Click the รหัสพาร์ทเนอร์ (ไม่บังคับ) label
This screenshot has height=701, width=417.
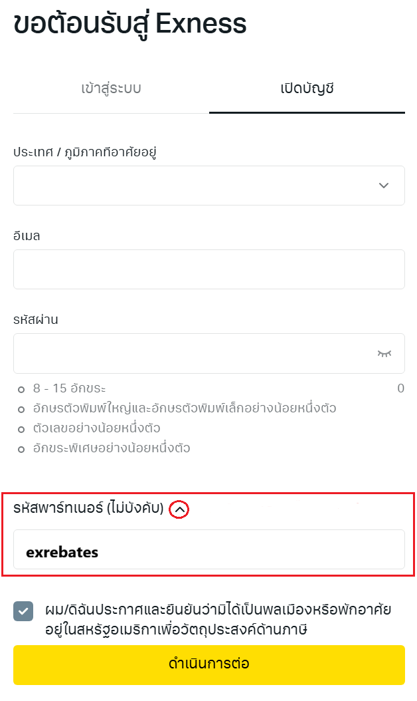(88, 509)
